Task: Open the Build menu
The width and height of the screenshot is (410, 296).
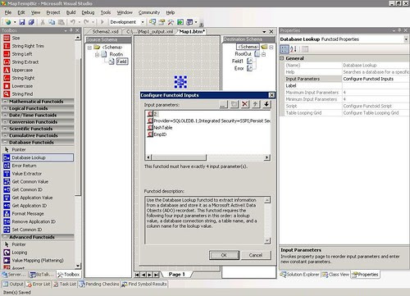Action: pos(71,12)
